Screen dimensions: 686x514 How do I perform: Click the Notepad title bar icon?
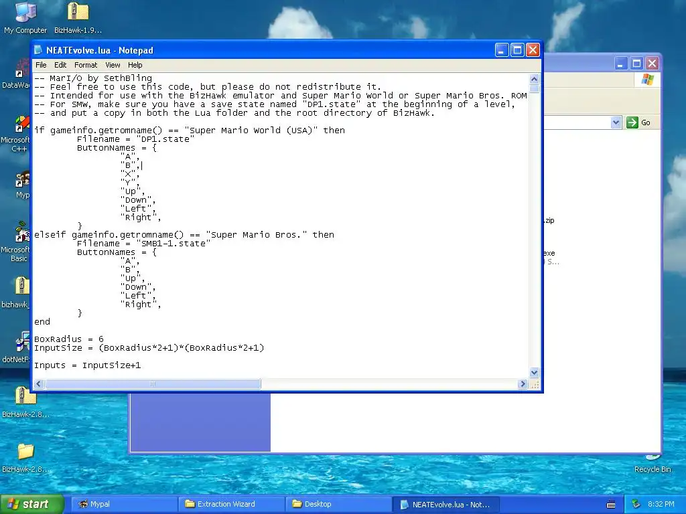coord(38,50)
